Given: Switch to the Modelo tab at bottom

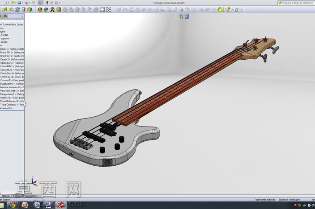Looking at the screenshot, I should coord(6,196).
